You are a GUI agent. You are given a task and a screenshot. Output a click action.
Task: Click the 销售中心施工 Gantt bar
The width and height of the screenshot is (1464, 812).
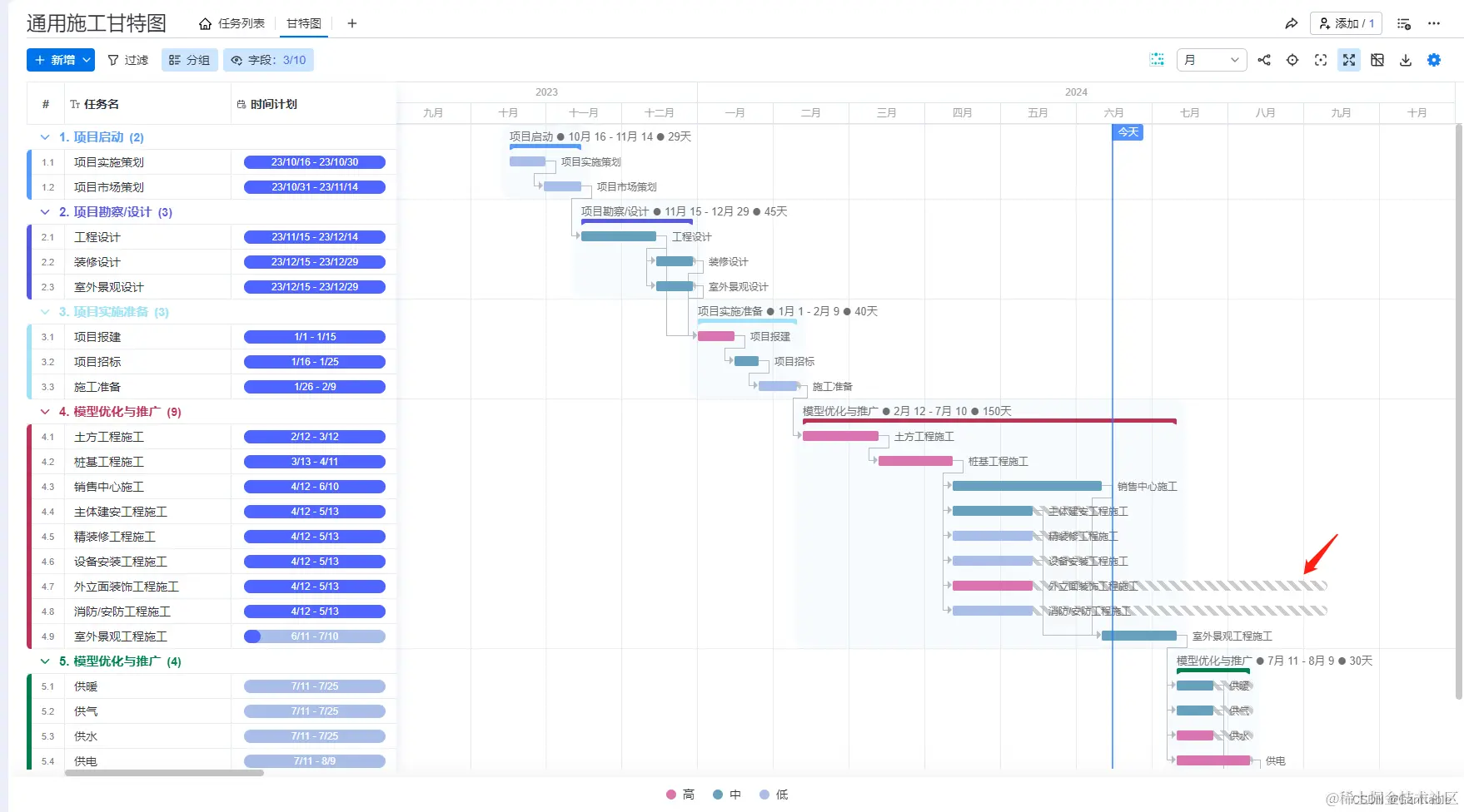coord(1027,486)
